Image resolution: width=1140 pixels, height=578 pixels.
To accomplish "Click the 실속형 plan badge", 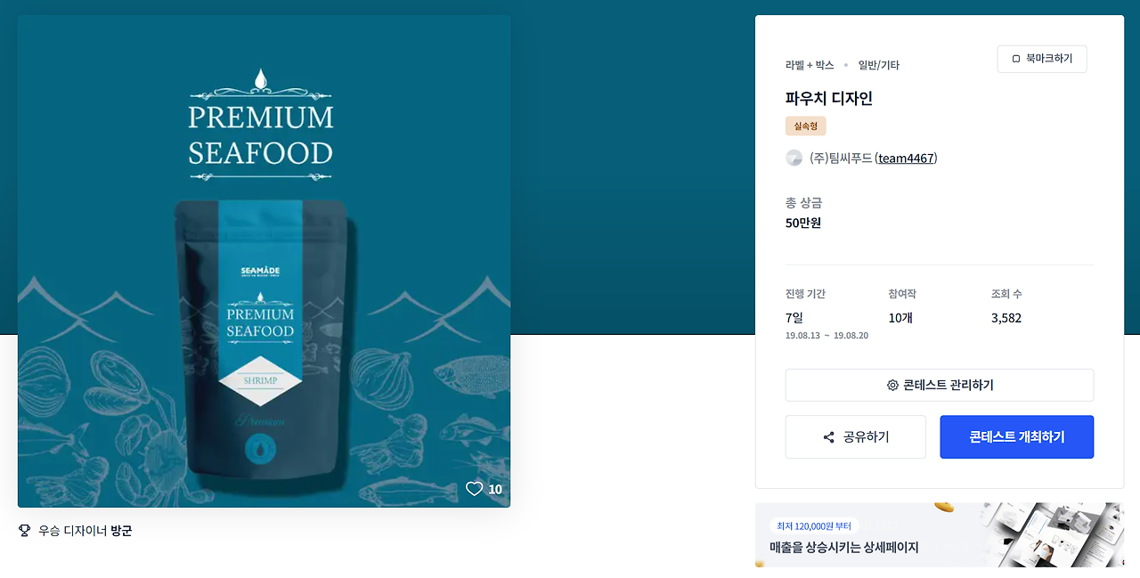I will coord(806,126).
